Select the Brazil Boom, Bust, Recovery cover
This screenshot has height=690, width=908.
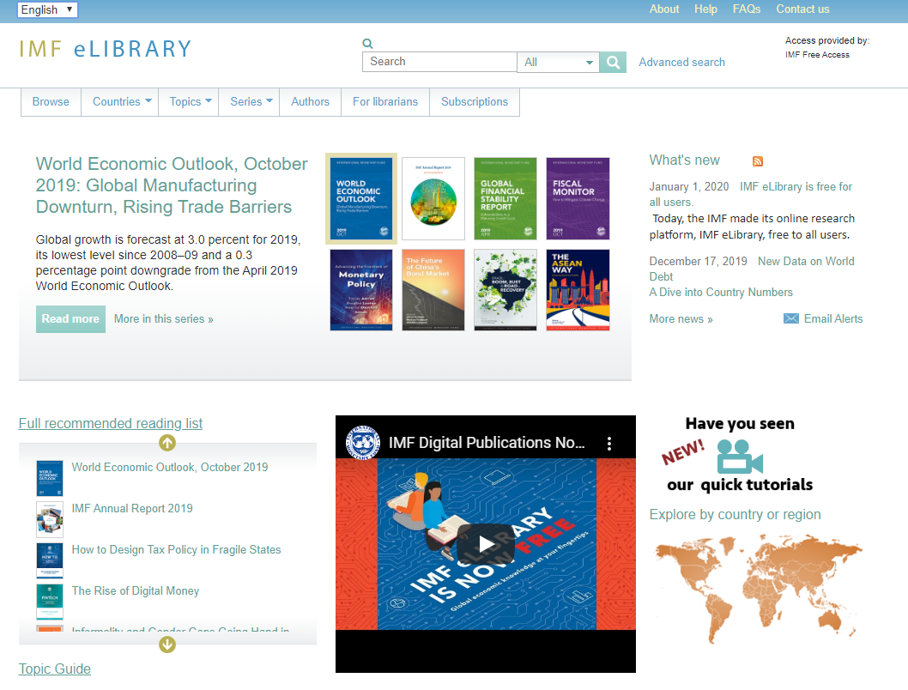pyautogui.click(x=505, y=290)
